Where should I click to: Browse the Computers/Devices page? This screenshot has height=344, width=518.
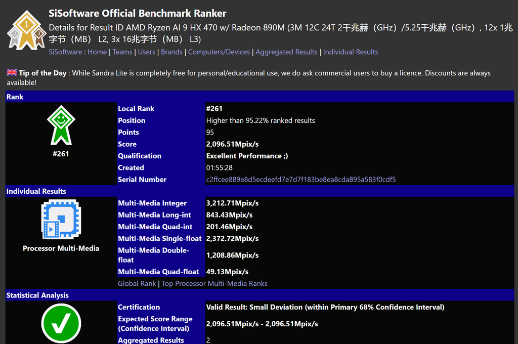219,52
